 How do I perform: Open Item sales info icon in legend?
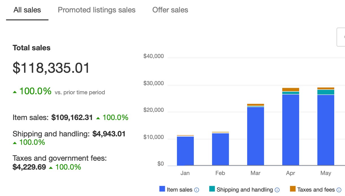point(197,190)
